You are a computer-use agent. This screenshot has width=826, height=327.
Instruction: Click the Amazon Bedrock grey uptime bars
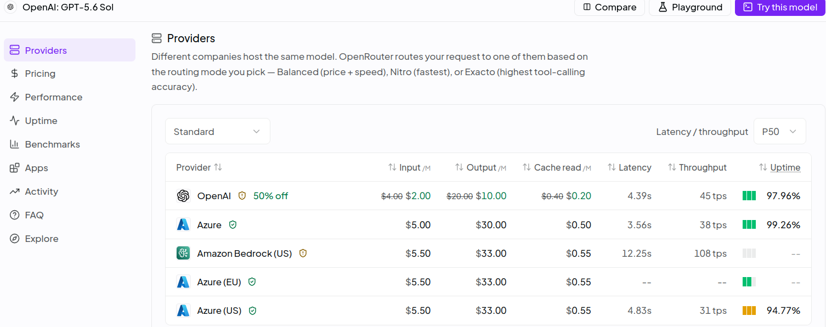[749, 253]
